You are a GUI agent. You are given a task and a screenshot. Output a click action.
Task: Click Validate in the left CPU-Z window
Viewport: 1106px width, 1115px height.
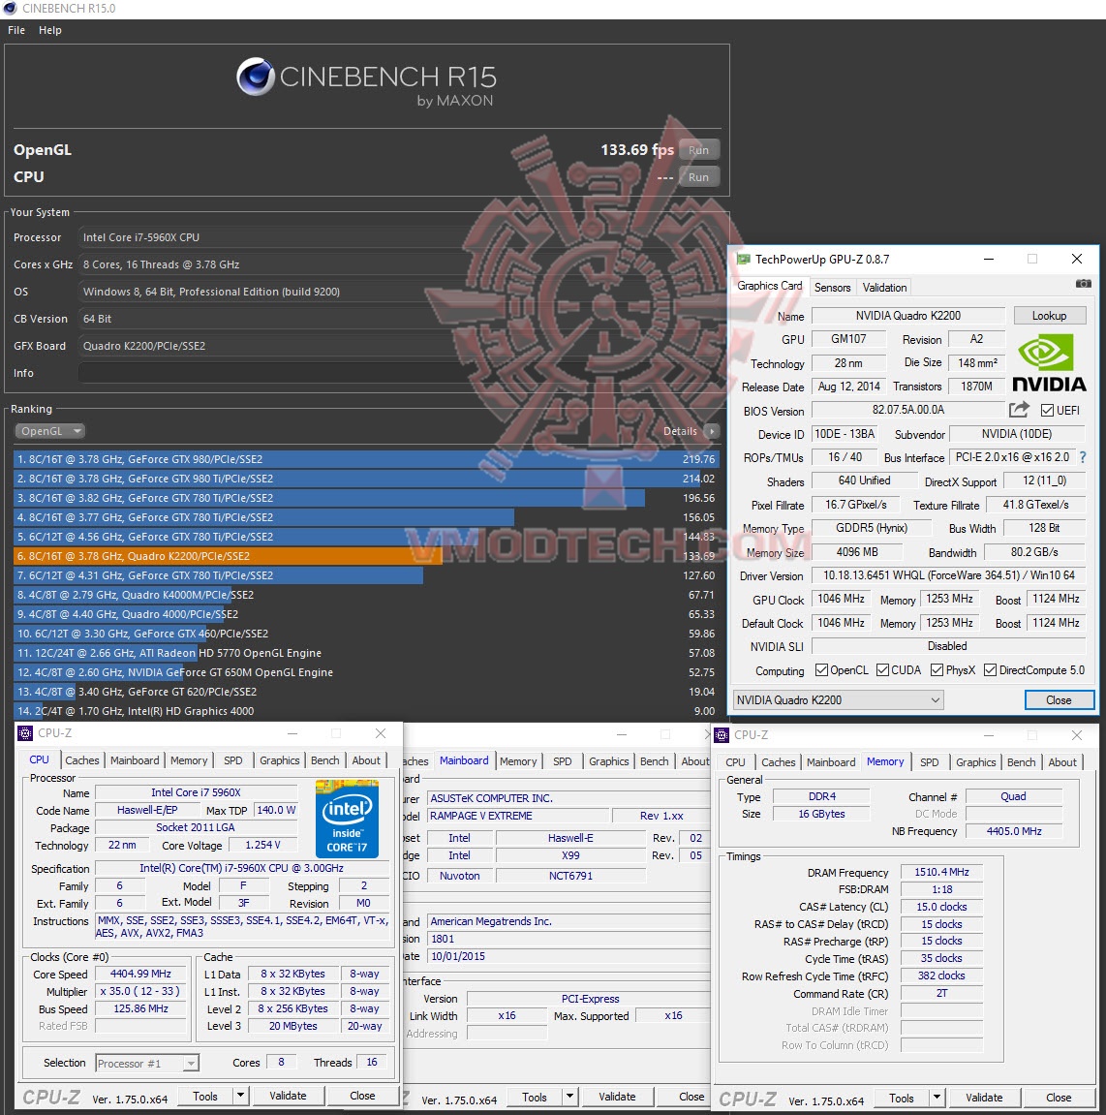click(x=288, y=1096)
